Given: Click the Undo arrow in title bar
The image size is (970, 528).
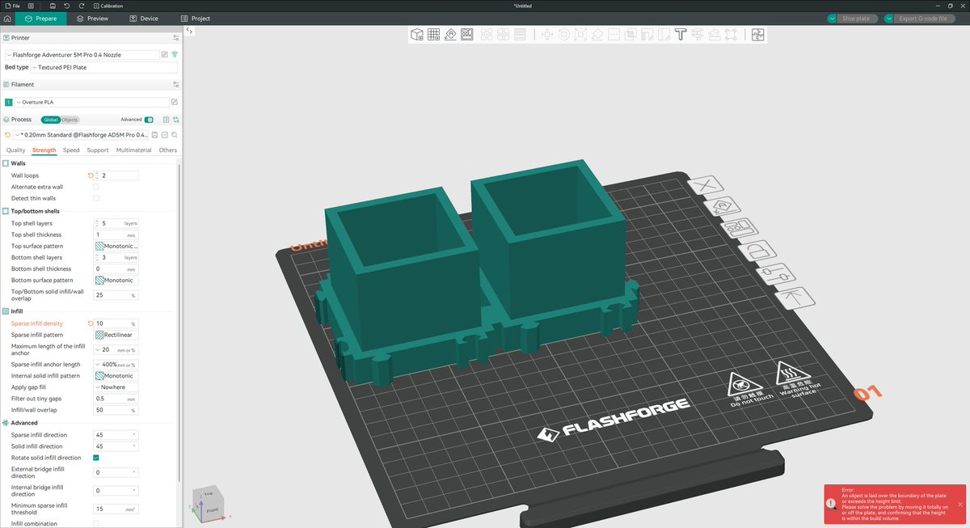Looking at the screenshot, I should 66,6.
